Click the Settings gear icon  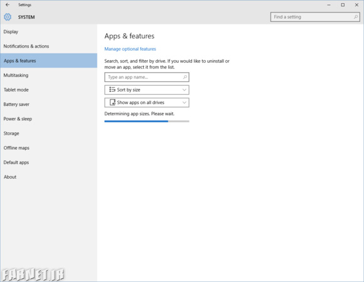(8, 17)
